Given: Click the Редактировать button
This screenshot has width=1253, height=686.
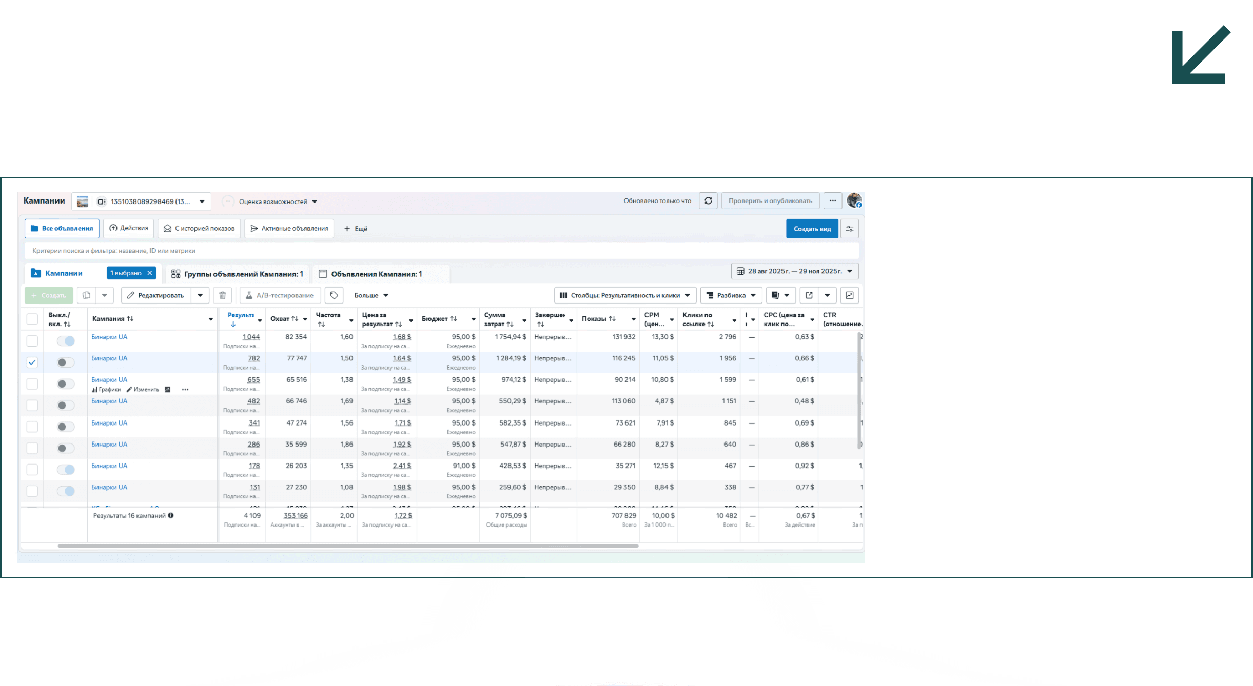Looking at the screenshot, I should (x=156, y=295).
